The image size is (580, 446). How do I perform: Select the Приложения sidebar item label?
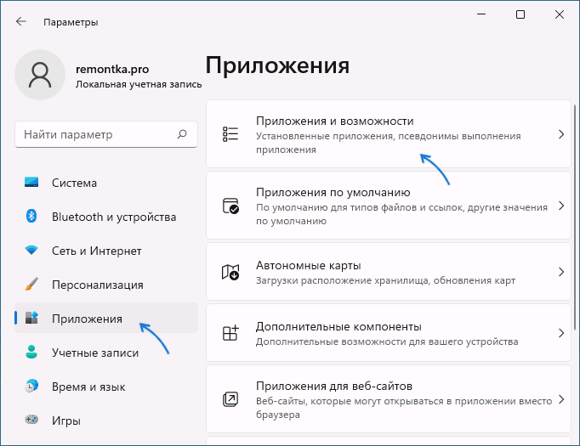pos(87,319)
